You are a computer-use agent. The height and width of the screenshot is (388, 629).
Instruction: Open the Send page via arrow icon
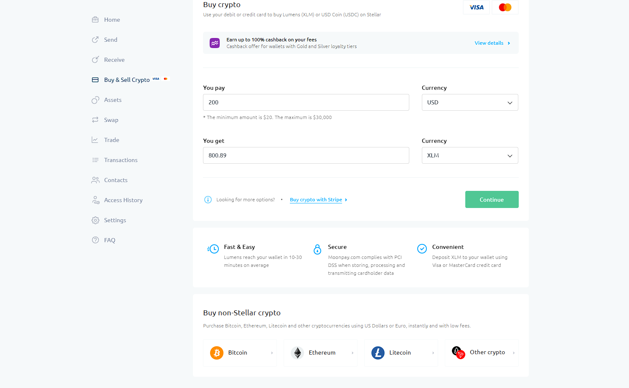point(96,39)
